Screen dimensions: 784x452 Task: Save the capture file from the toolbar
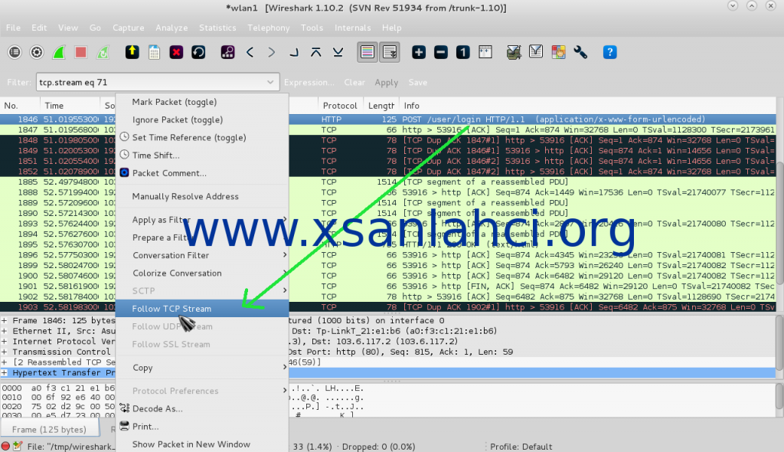coord(154,52)
